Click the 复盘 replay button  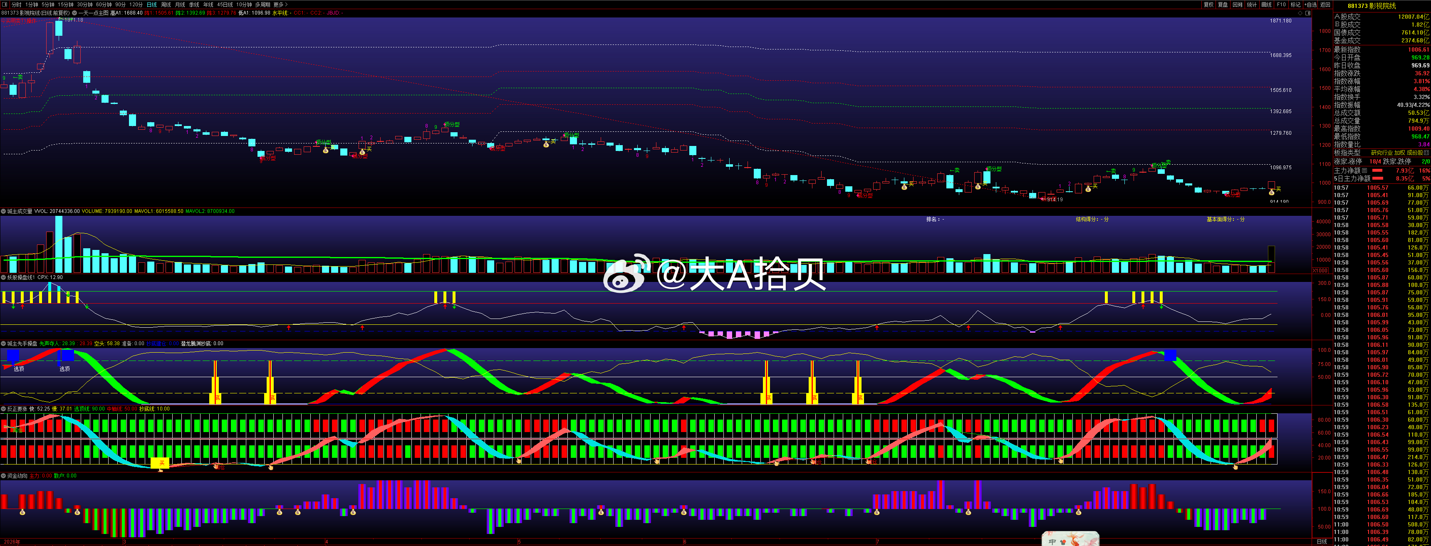pos(1223,5)
